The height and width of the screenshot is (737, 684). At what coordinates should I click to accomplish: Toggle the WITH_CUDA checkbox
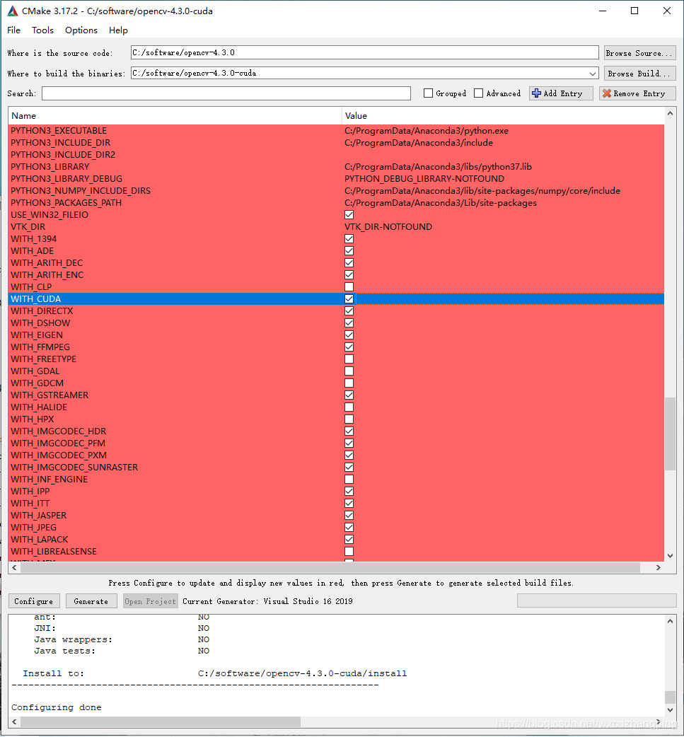349,299
